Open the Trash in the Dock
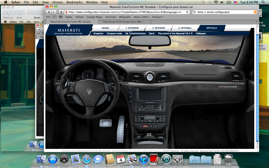The width and height of the screenshot is (269, 168). click(229, 159)
